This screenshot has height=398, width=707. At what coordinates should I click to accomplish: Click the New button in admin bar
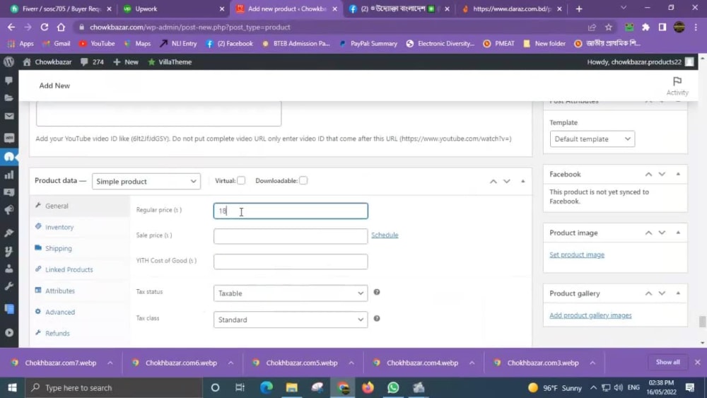[x=126, y=62]
